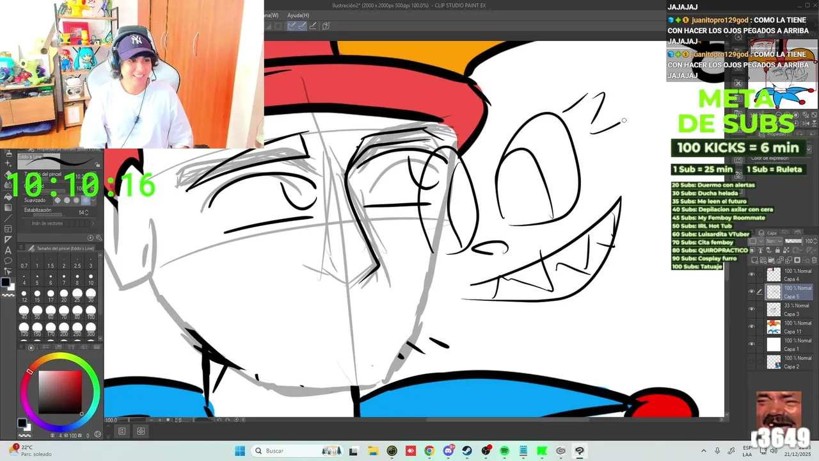Toggle lock layer padlock icon
The image size is (819, 461).
(x=777, y=250)
